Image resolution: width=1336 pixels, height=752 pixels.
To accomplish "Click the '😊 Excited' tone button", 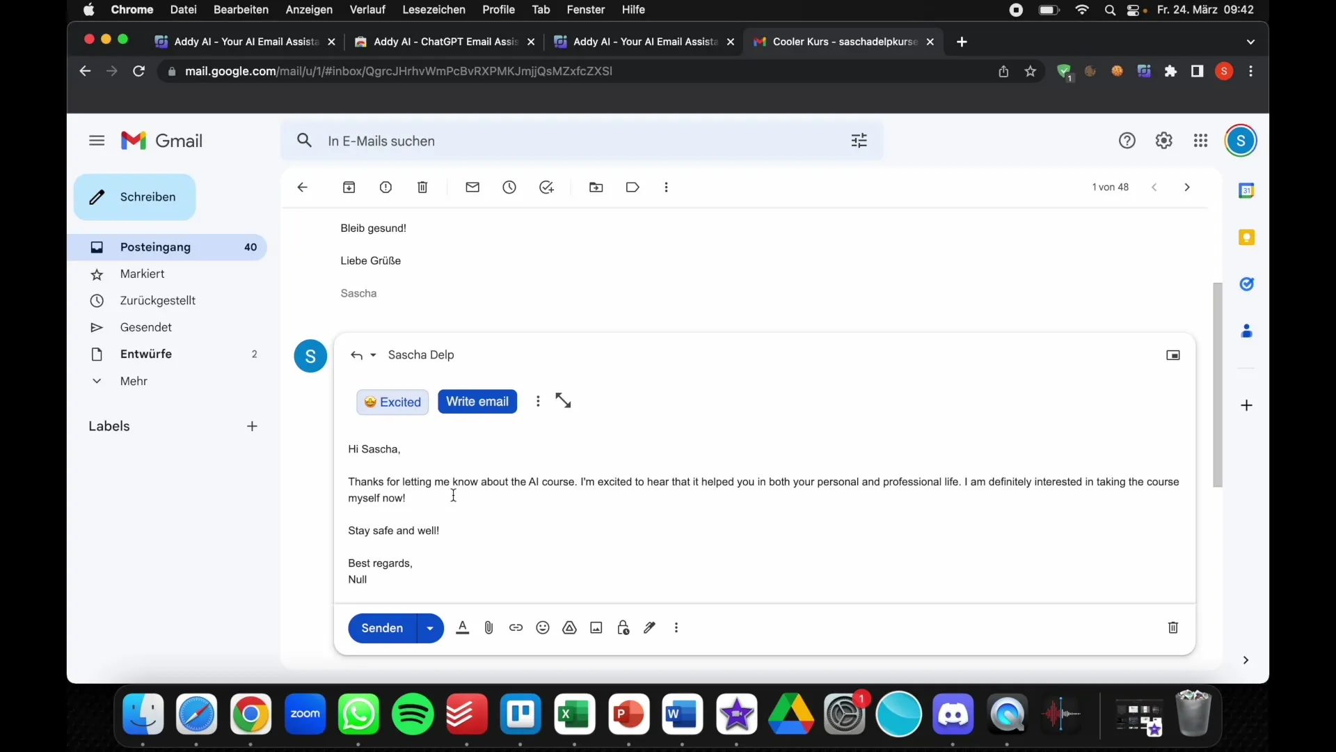I will [392, 401].
